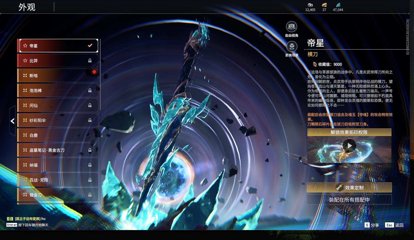Click 装配在所有搭配中 to equip everywhere

coord(349,200)
